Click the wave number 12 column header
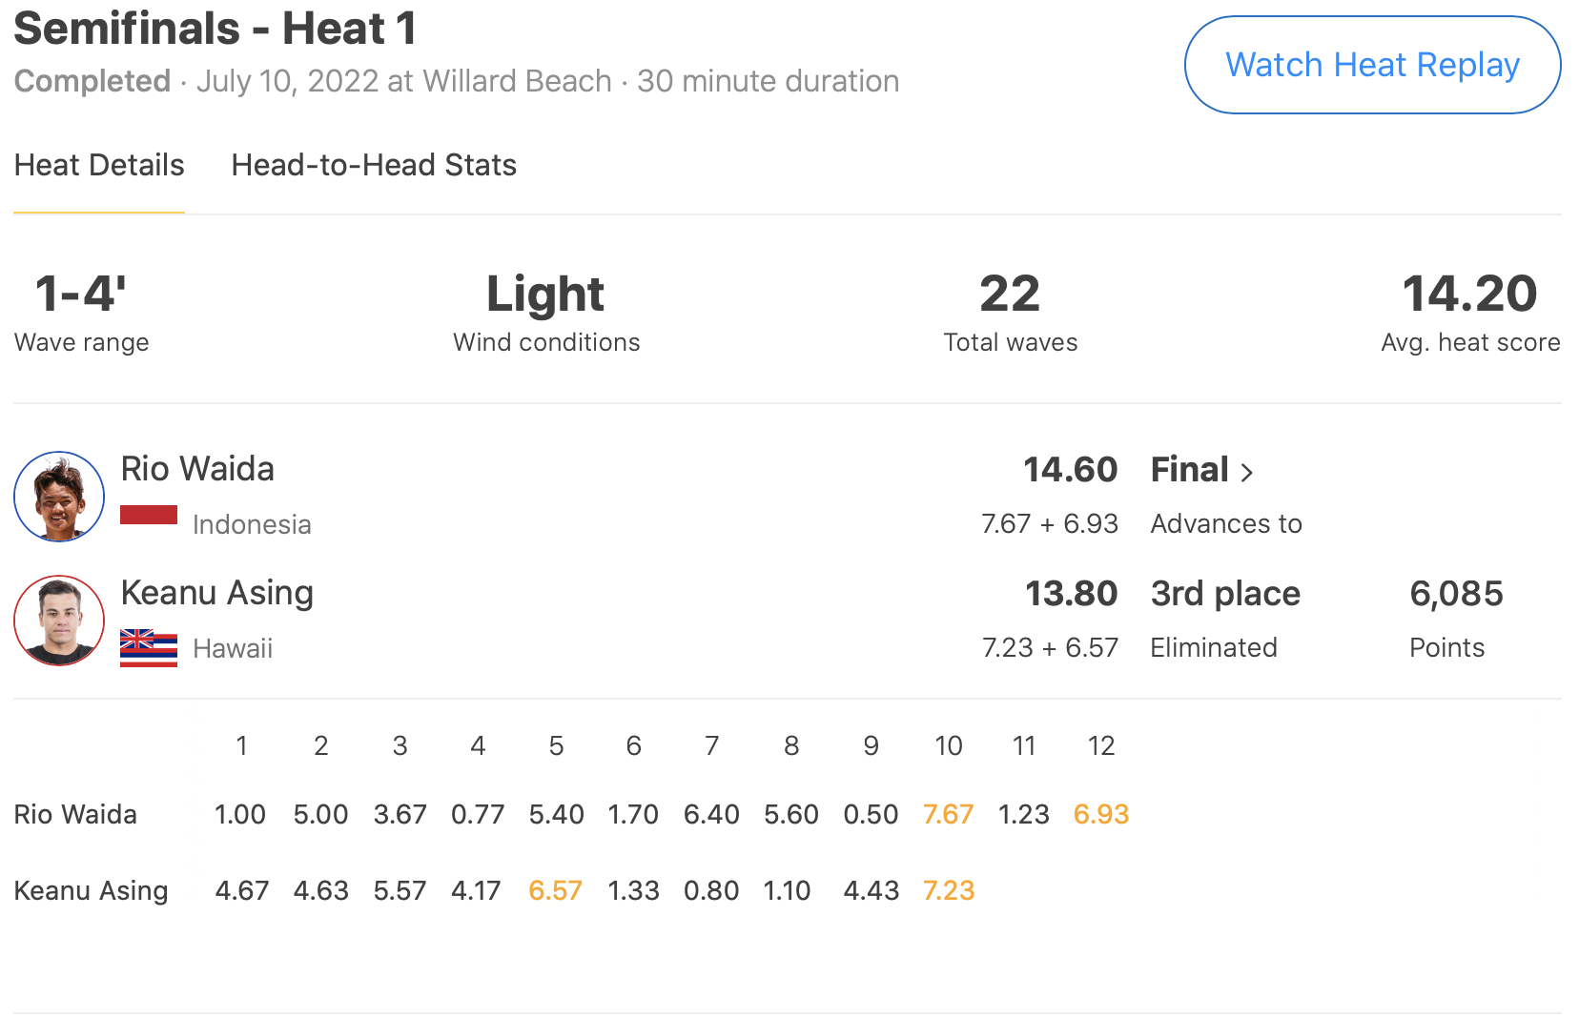 tap(1100, 745)
